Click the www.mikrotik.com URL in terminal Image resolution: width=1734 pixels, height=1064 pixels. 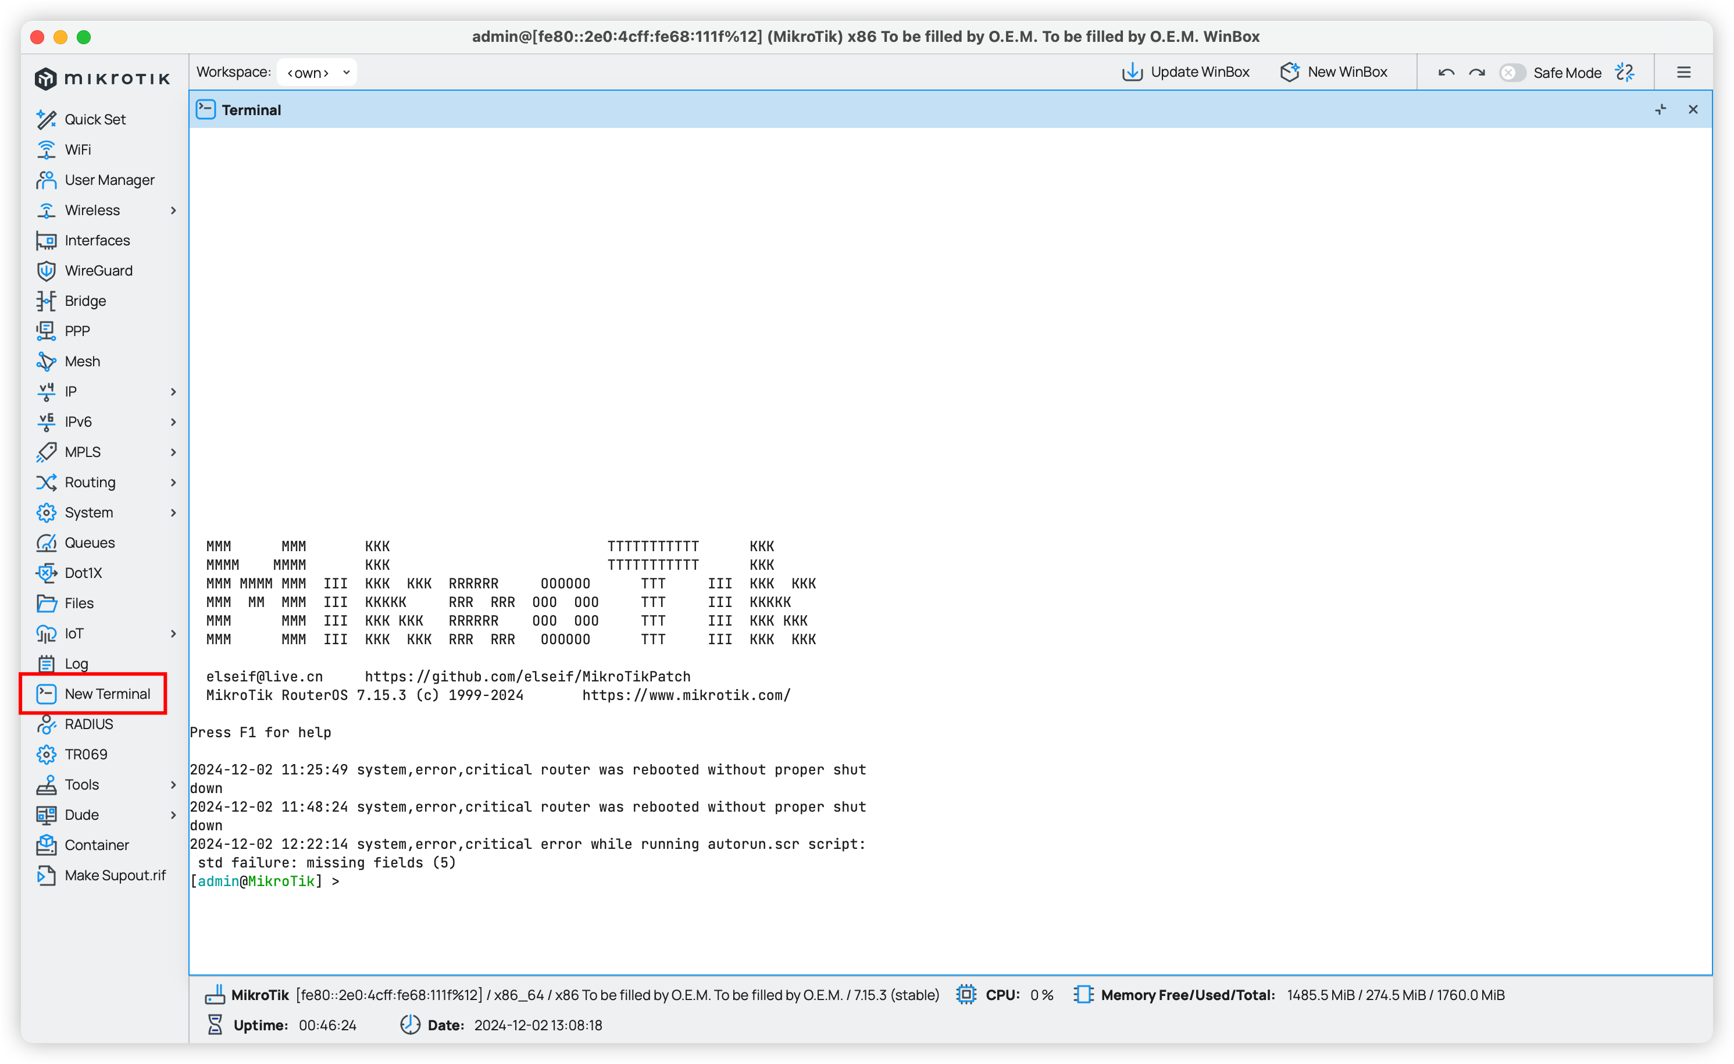tap(686, 695)
